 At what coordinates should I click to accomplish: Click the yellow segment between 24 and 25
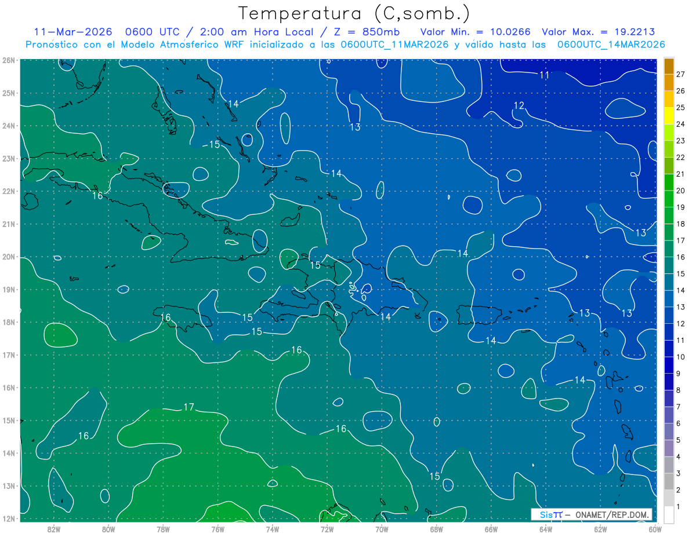tap(669, 115)
